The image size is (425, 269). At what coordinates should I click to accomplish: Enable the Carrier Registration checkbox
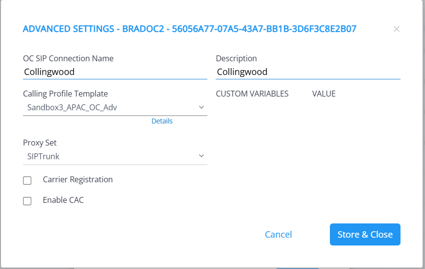pyautogui.click(x=27, y=180)
